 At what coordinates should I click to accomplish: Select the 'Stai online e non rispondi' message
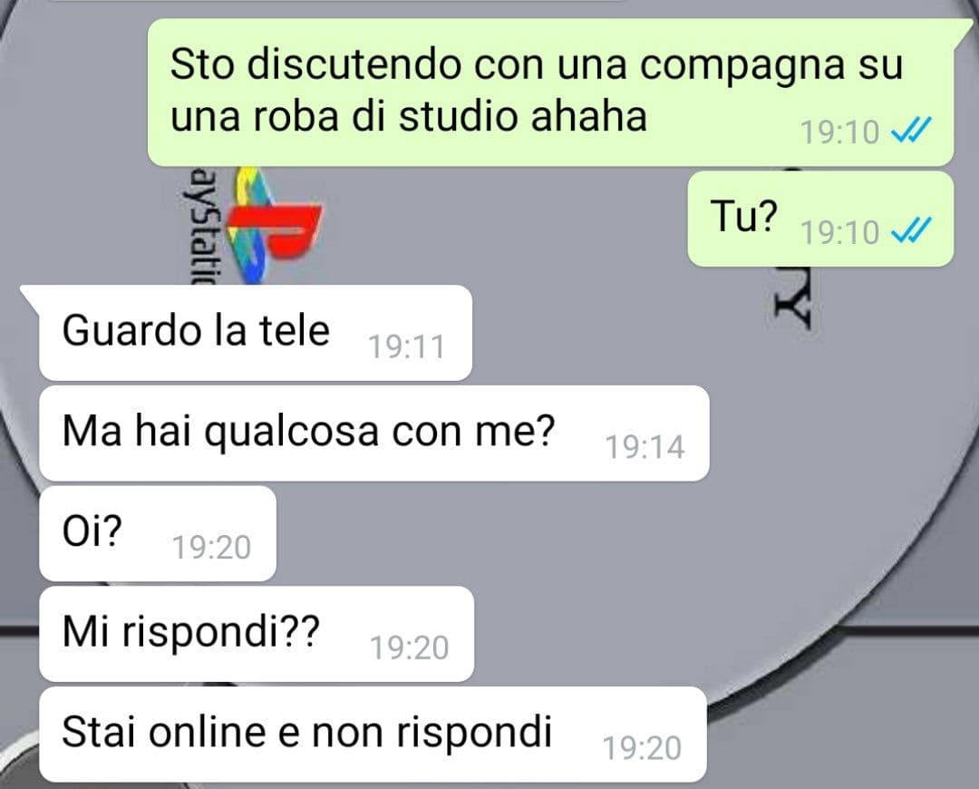[x=373, y=734]
